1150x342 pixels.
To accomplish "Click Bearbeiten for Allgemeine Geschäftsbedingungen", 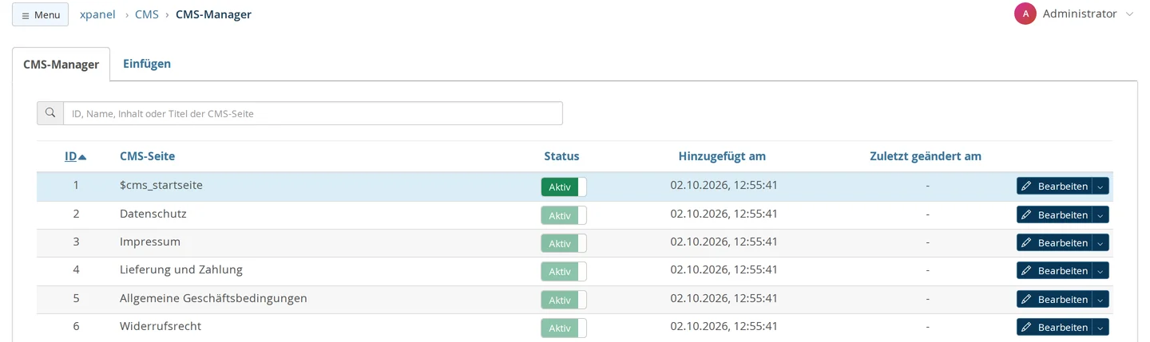I will 1053,299.
